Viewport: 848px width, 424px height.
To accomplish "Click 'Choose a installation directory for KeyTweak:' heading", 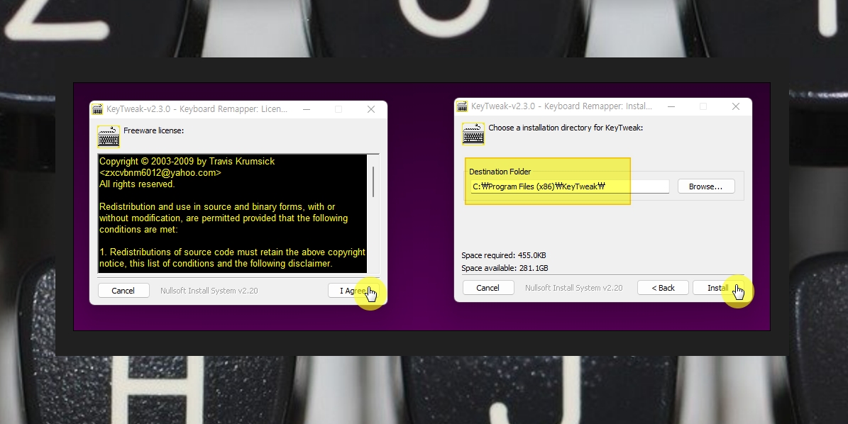I will pos(566,128).
